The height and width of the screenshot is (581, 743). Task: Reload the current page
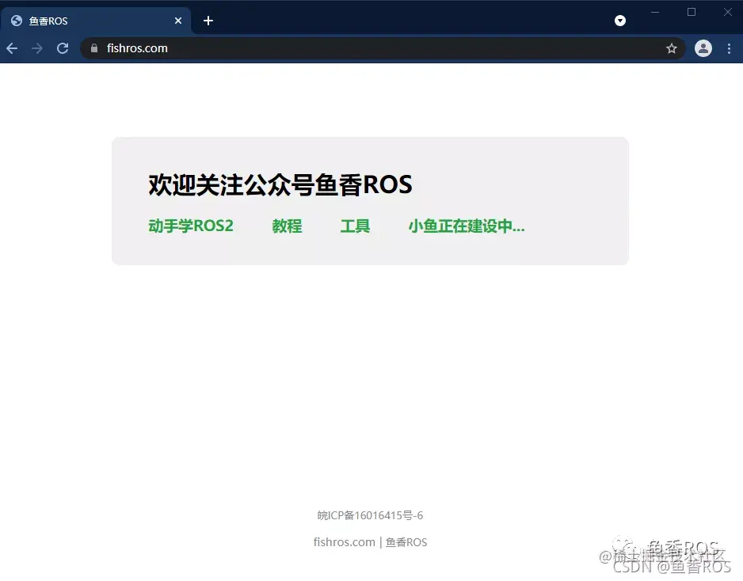(63, 48)
